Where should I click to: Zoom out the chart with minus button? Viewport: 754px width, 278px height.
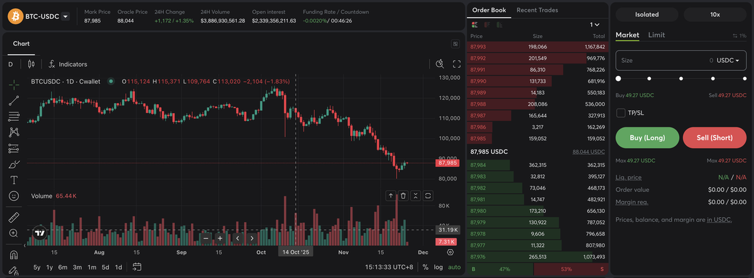pos(206,238)
